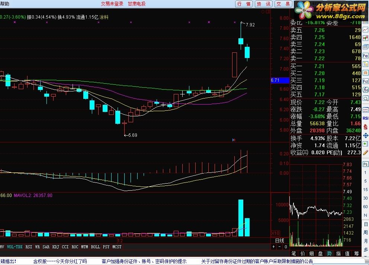Select the N period option in sidebar
369x265 pixels.
366,215
